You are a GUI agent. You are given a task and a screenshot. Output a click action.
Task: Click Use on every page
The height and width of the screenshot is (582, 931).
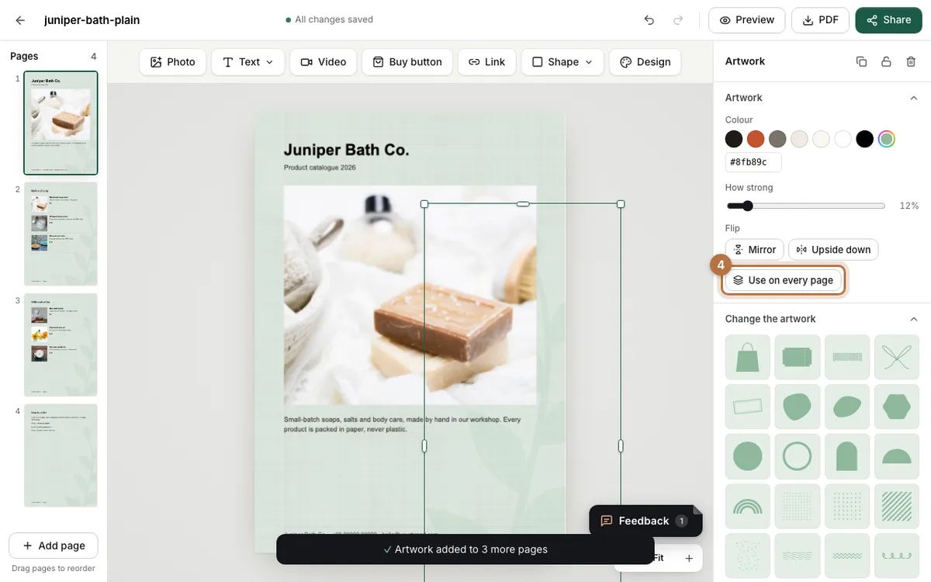point(784,280)
